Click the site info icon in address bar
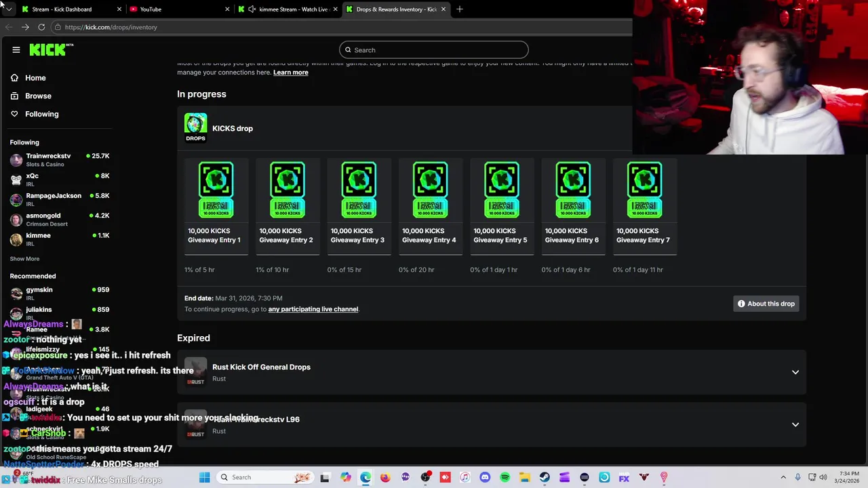This screenshot has width=868, height=488. pyautogui.click(x=58, y=27)
